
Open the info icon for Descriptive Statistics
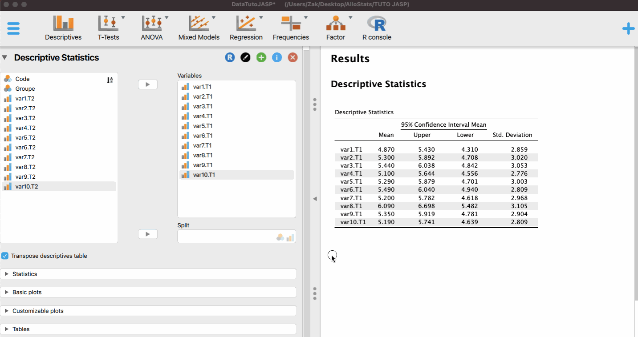[276, 57]
